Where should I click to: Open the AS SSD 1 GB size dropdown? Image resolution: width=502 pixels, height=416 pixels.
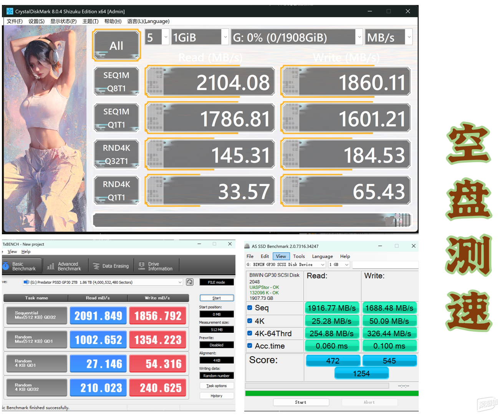click(x=339, y=265)
